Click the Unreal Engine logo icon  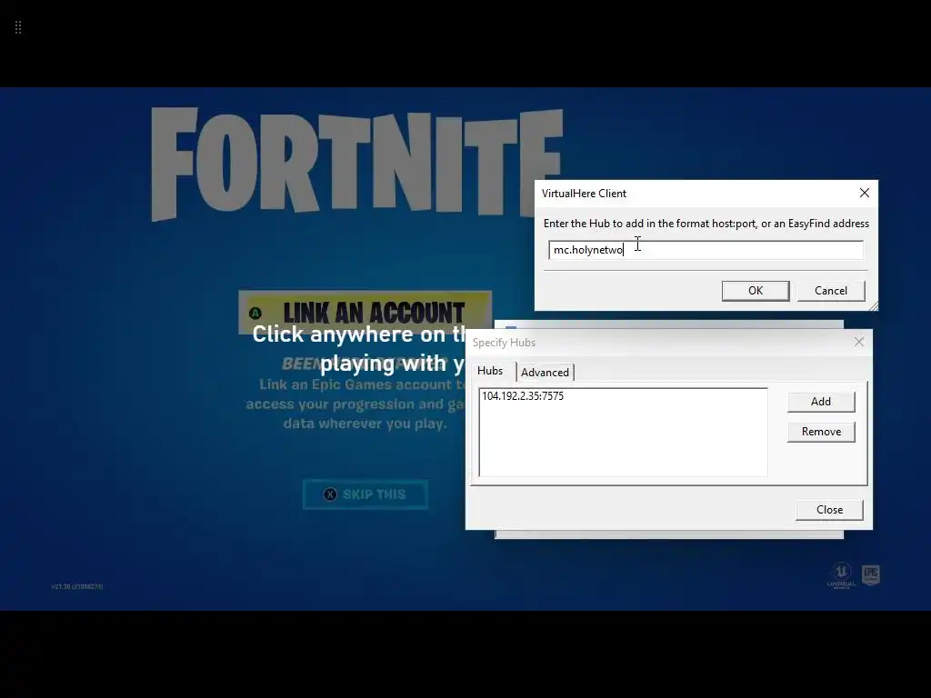click(x=841, y=574)
